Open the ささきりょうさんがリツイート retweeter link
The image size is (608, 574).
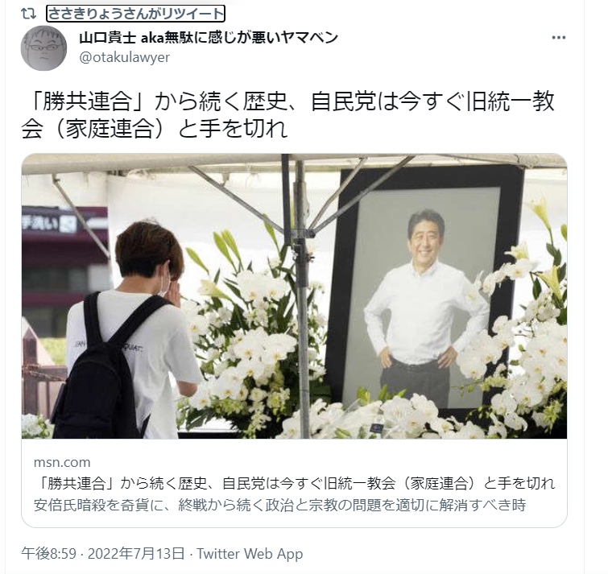coord(135,14)
